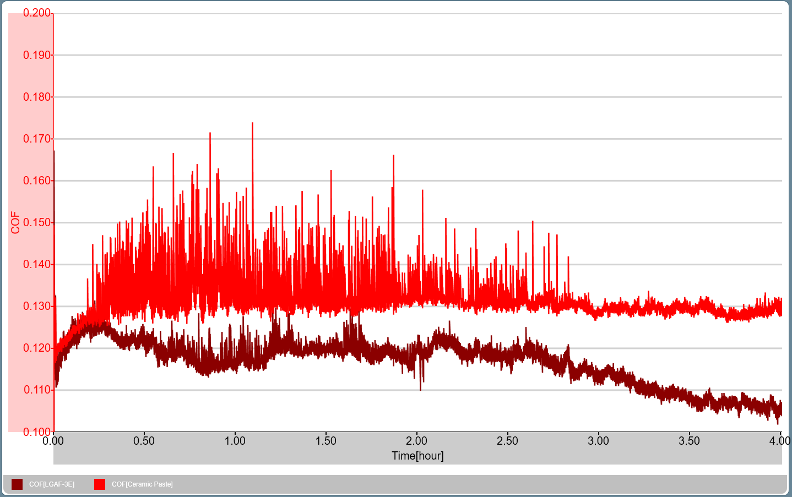Image resolution: width=792 pixels, height=497 pixels.
Task: Click the 0.150 y-axis tick label
Action: pyautogui.click(x=37, y=222)
